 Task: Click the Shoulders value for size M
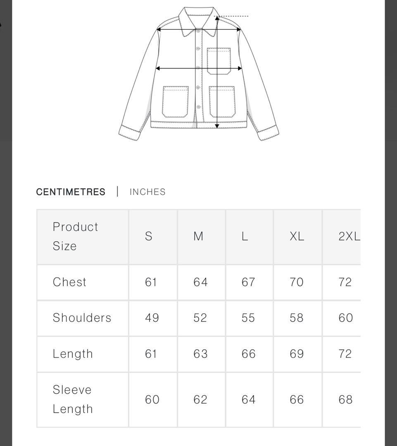click(x=200, y=318)
